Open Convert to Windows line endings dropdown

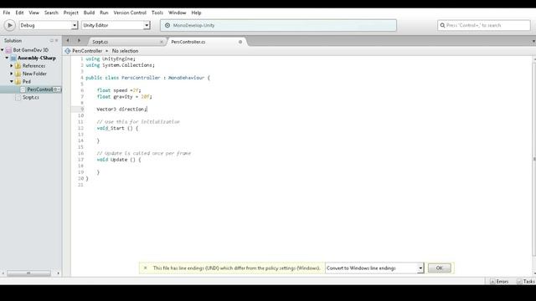point(374,268)
